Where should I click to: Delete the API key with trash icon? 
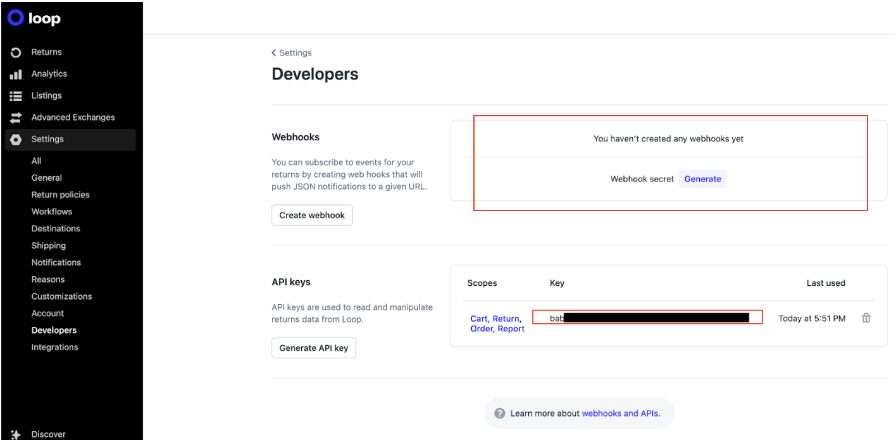pyautogui.click(x=866, y=318)
